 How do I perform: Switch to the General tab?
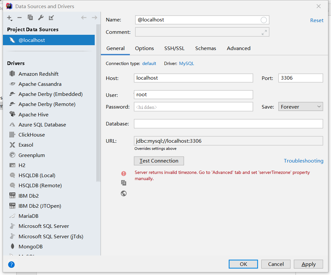coord(116,48)
